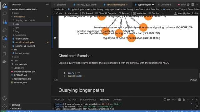Open the Run and Debug view
Viewport: 200px width, 112px height.
click(x=4, y=30)
